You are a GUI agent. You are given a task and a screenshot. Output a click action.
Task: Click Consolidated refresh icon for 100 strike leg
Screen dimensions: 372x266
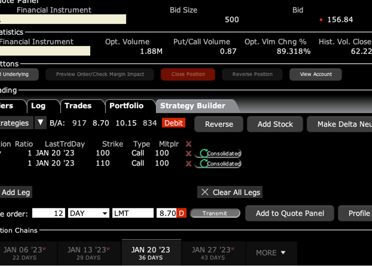pos(204,153)
